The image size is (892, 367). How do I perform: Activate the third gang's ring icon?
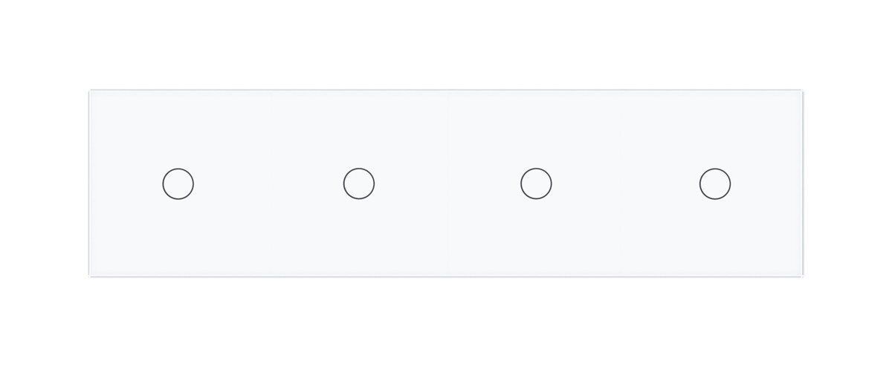pos(536,183)
